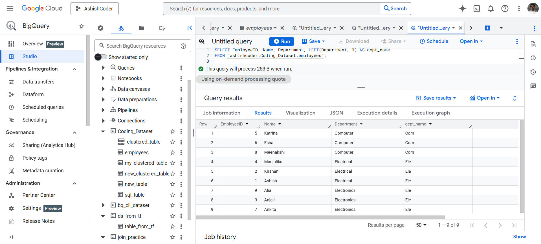The width and height of the screenshot is (541, 244).
Task: Star the employees table
Action: [173, 153]
